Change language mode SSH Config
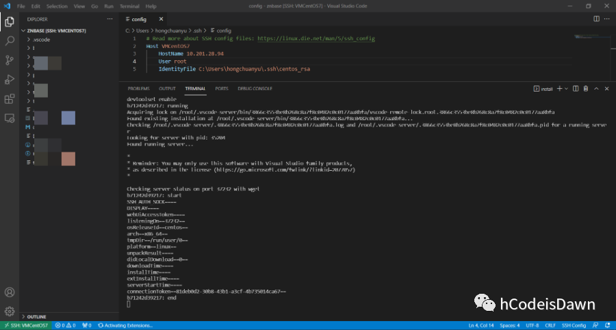 574,325
